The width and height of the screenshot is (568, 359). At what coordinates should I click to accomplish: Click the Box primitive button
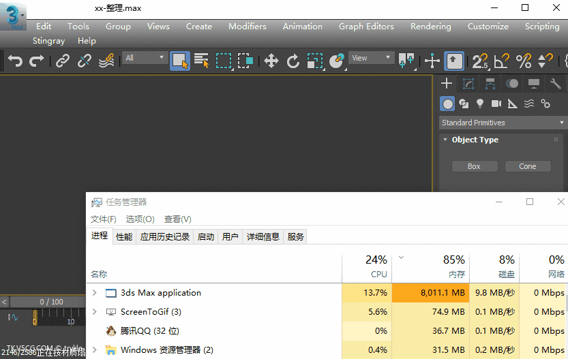click(x=474, y=166)
